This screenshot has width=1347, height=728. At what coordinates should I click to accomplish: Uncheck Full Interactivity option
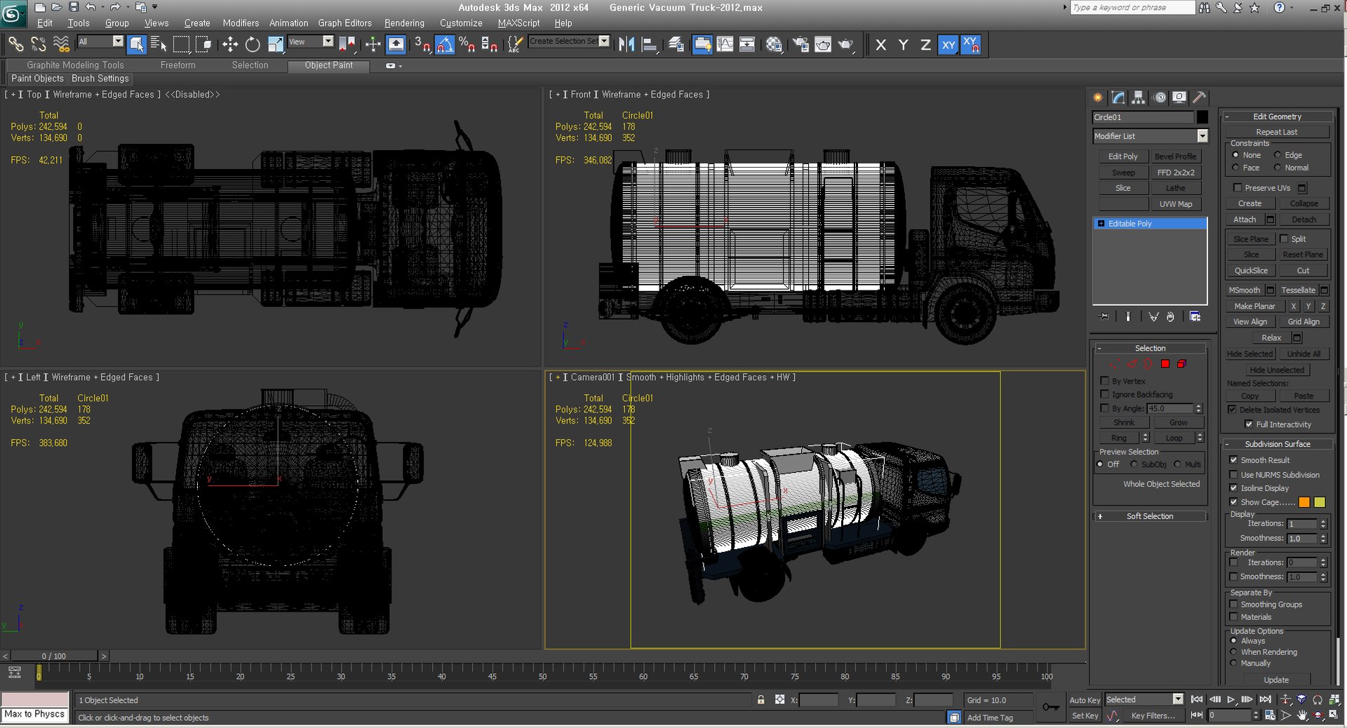click(x=1249, y=424)
